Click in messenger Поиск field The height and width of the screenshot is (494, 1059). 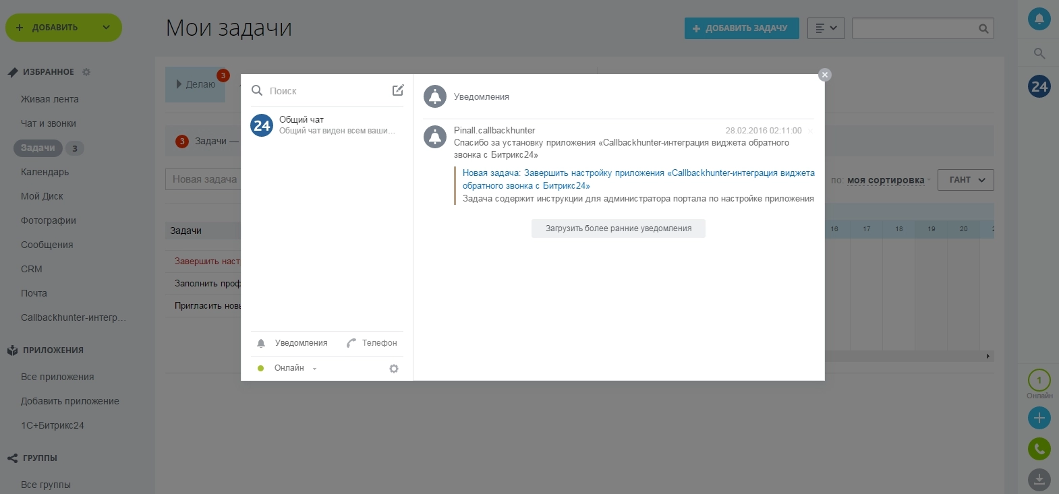click(x=327, y=91)
